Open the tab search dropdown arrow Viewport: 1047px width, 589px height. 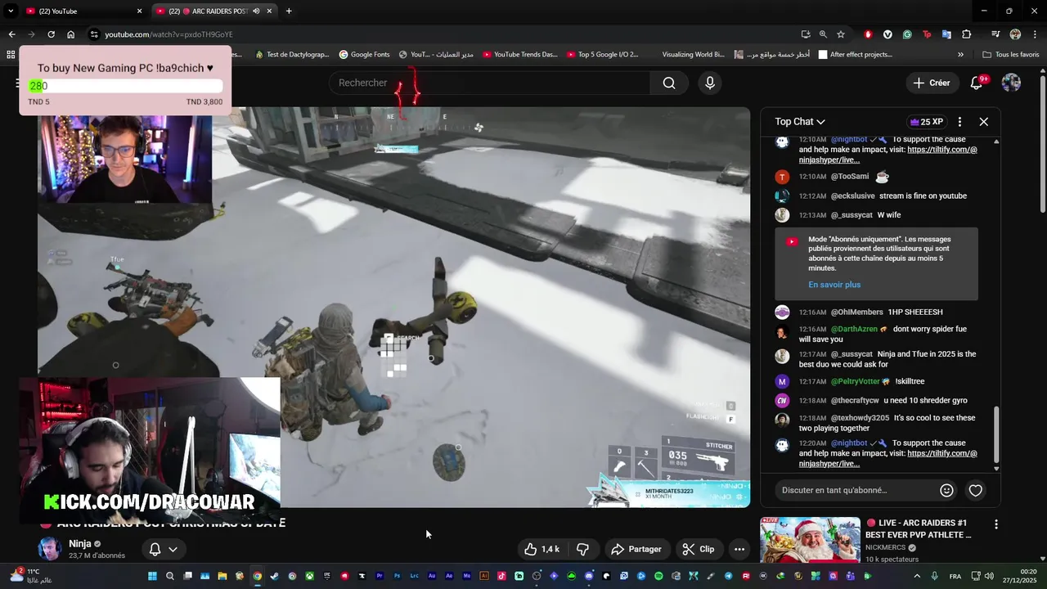point(11,11)
